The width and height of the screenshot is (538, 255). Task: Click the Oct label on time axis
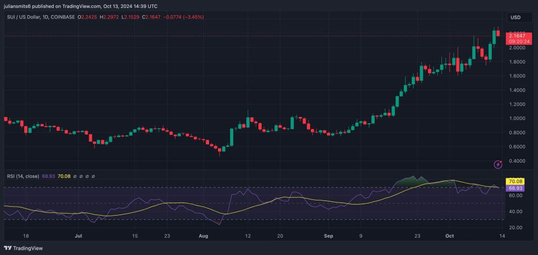[x=441, y=237]
